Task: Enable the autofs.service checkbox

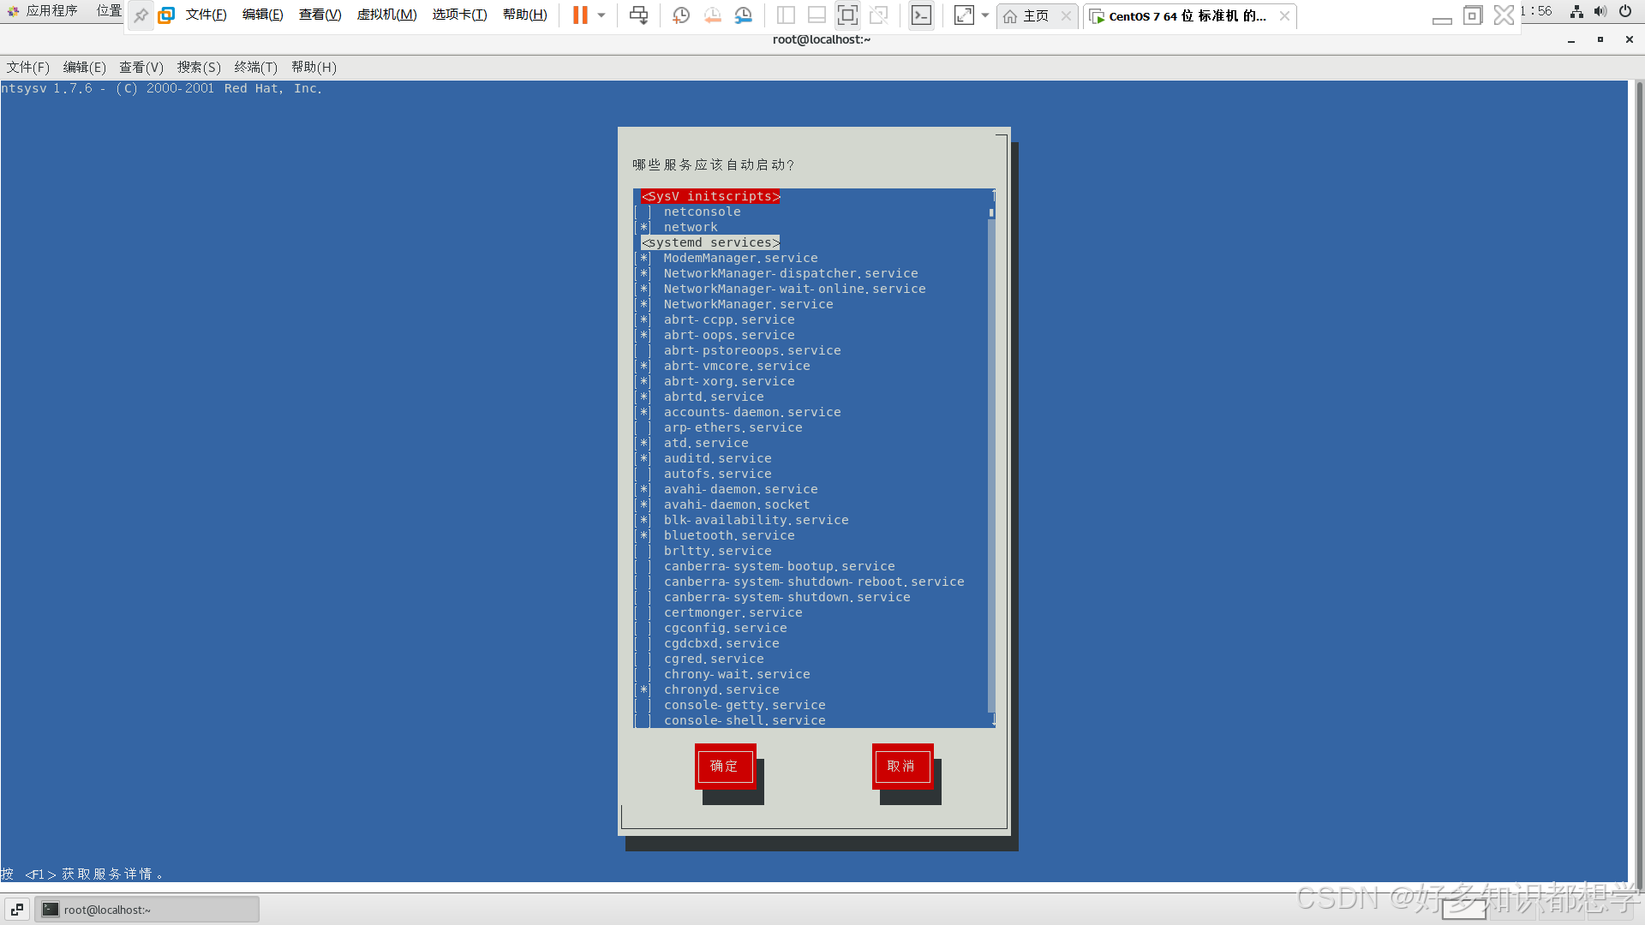Action: [x=643, y=474]
